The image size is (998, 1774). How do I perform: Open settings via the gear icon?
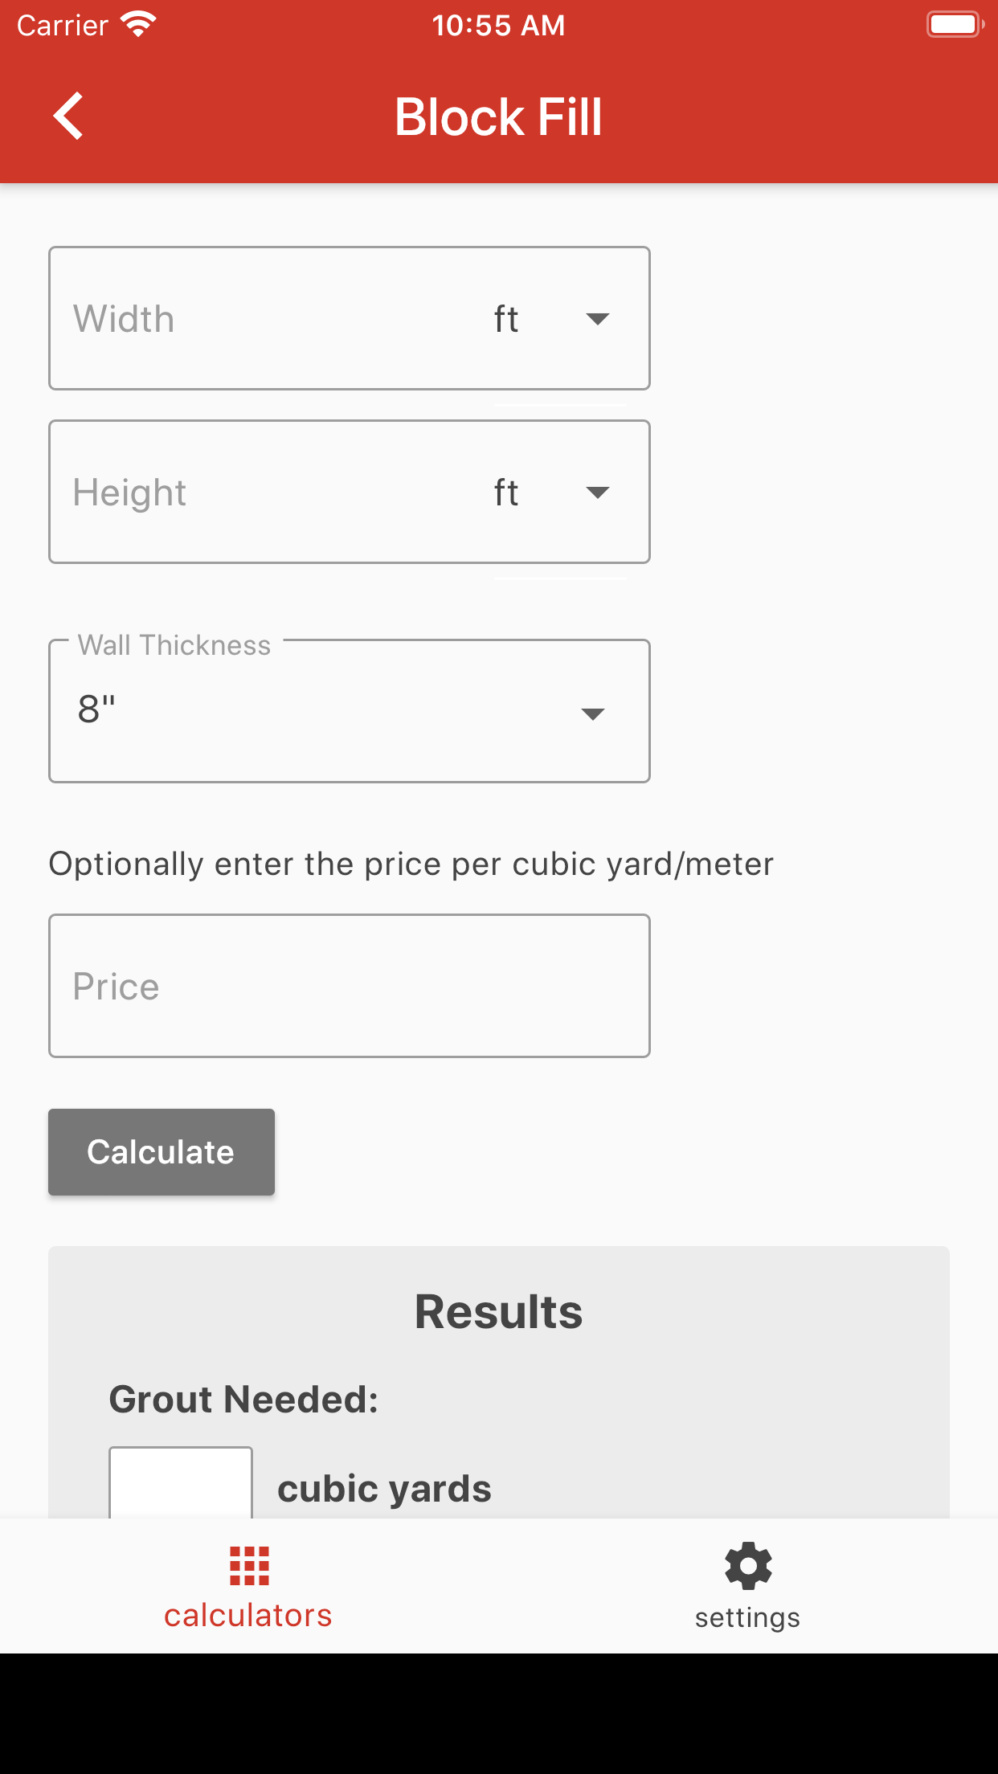(748, 1566)
